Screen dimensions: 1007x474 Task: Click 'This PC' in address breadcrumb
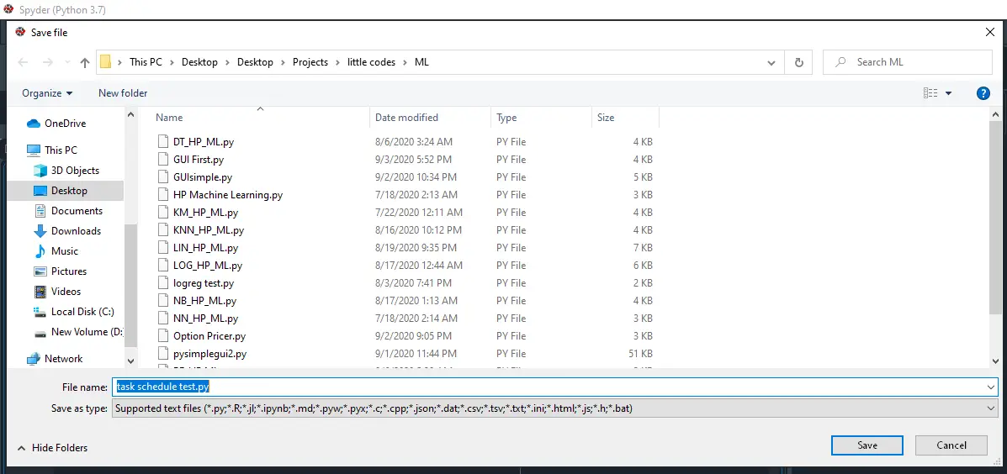point(146,62)
